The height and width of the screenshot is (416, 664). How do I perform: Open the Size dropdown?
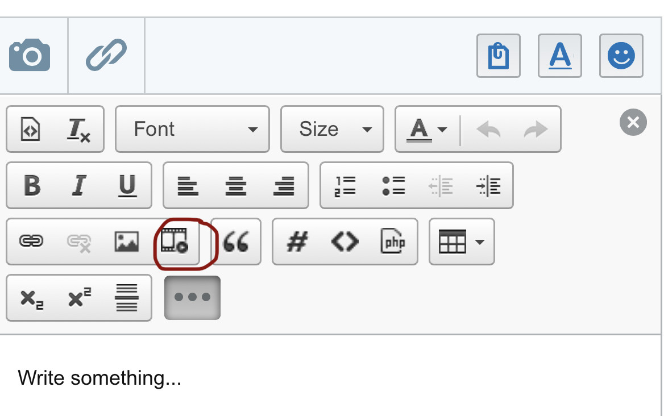[x=332, y=130]
